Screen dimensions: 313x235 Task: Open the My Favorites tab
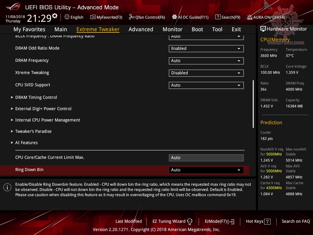(29, 29)
